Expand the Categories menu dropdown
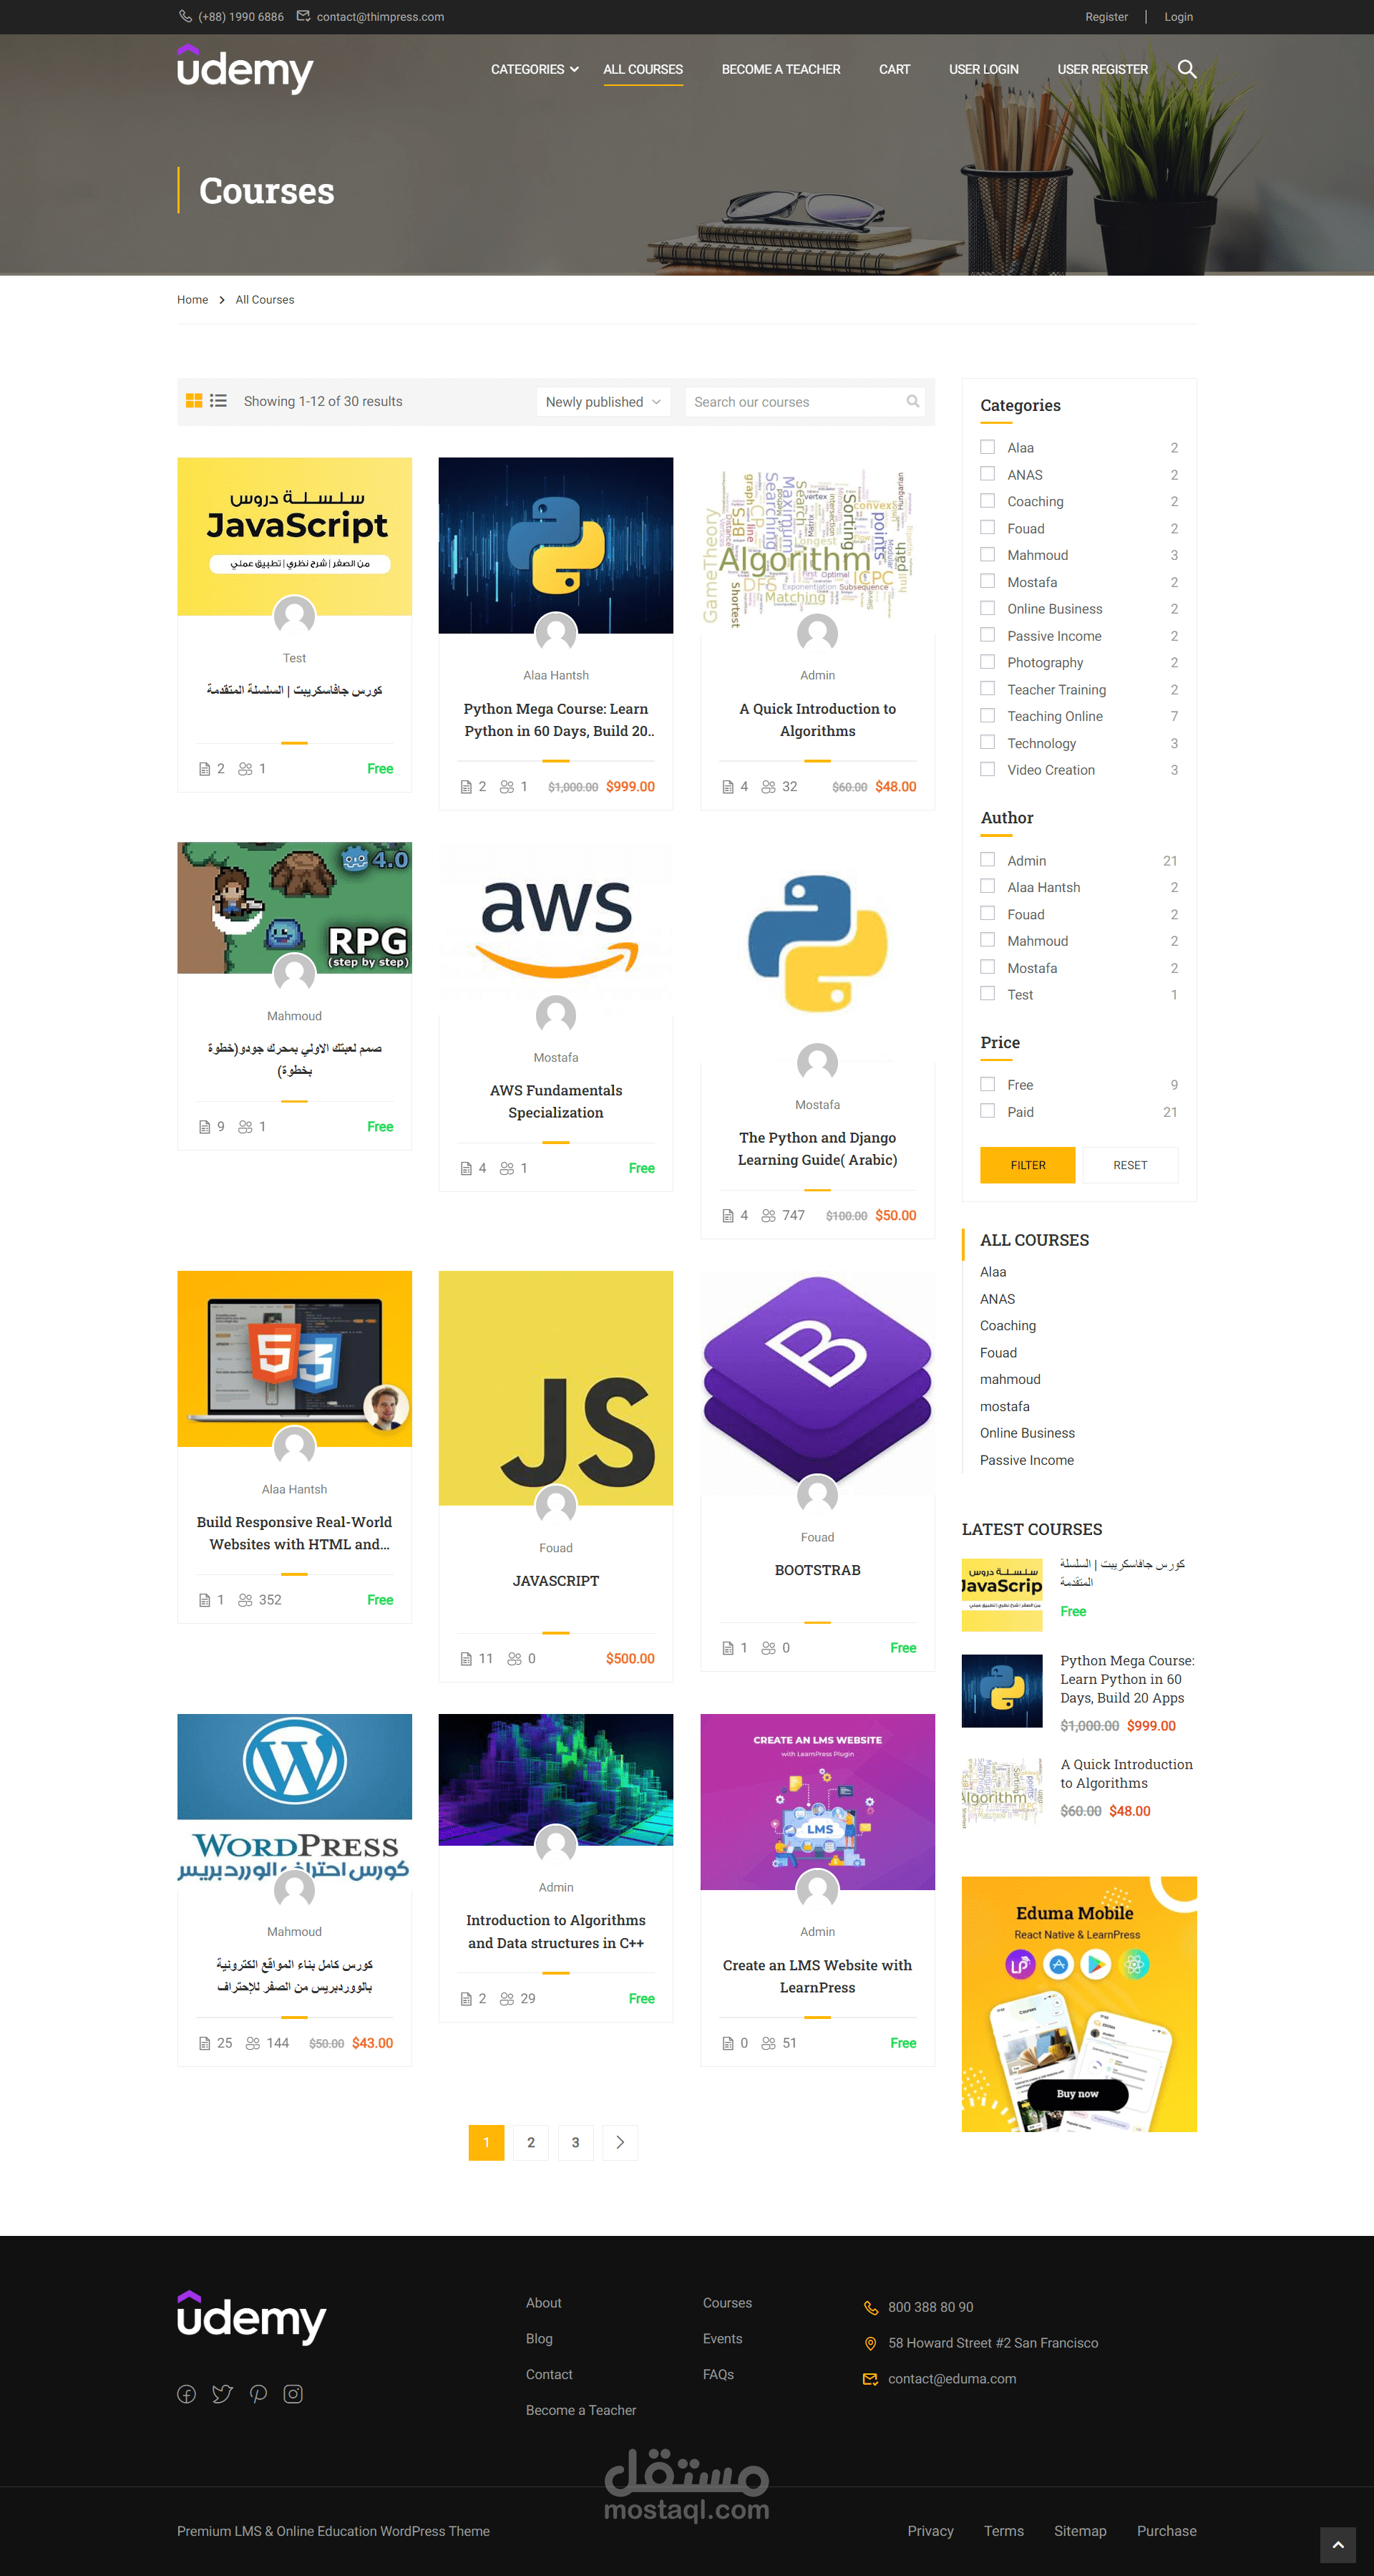 click(x=535, y=69)
